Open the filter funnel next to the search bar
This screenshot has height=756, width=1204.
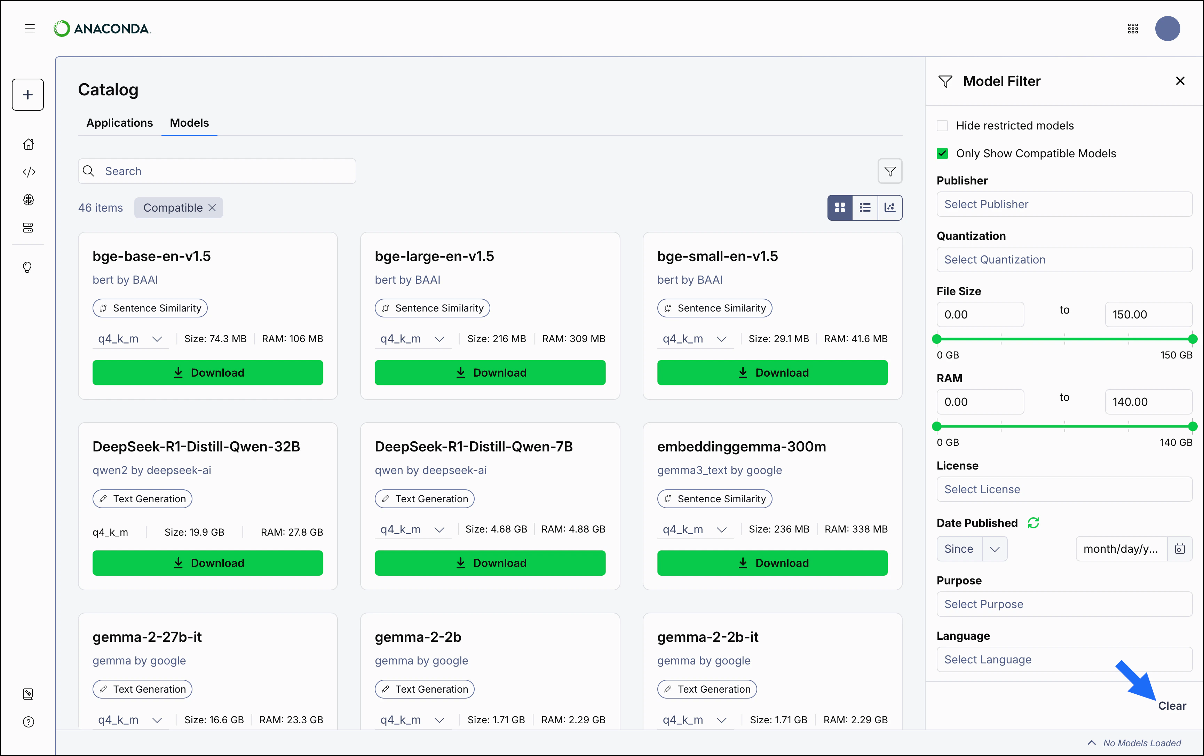click(x=890, y=171)
